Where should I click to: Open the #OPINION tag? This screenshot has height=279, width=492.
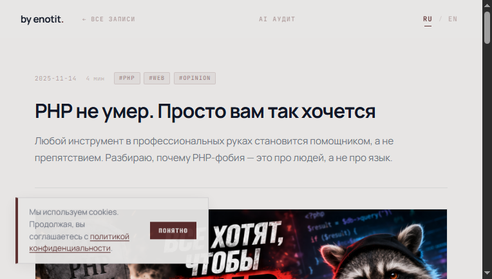click(x=195, y=78)
